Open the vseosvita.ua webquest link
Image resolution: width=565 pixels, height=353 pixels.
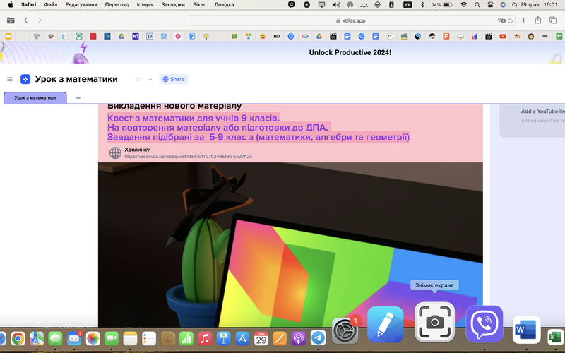[188, 156]
